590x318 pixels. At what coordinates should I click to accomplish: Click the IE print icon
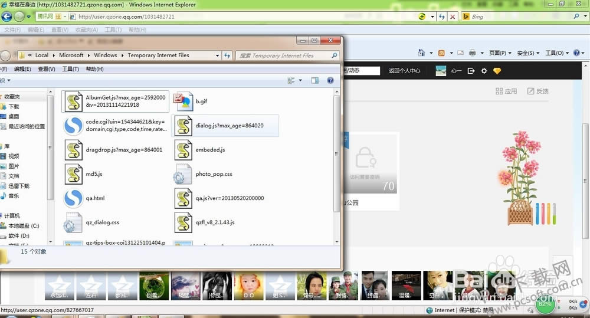tap(472, 53)
